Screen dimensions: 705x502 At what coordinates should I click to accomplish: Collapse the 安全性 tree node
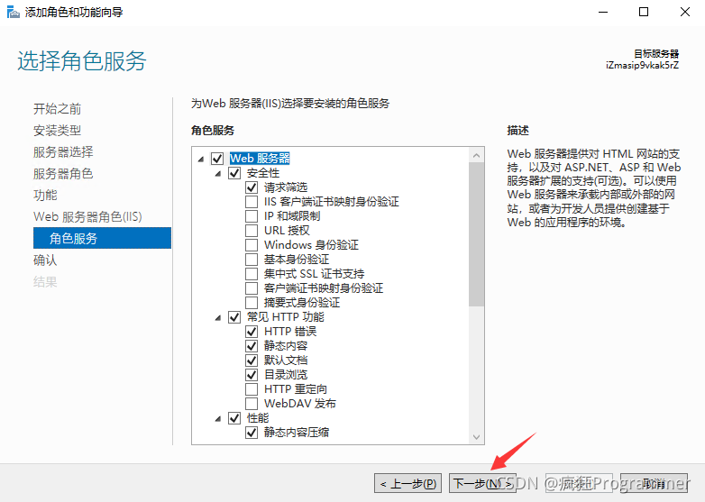218,173
